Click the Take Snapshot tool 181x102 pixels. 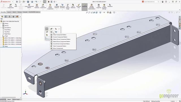click(x=99, y=6)
